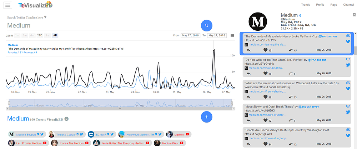
Task: Click the left handle of chart navigator
Action: coord(9,103)
